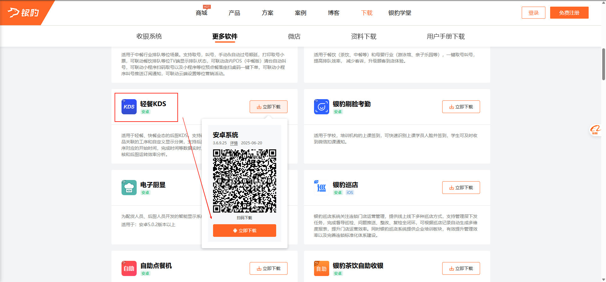Click orange 立即下载 button in Android popup

coord(245,231)
